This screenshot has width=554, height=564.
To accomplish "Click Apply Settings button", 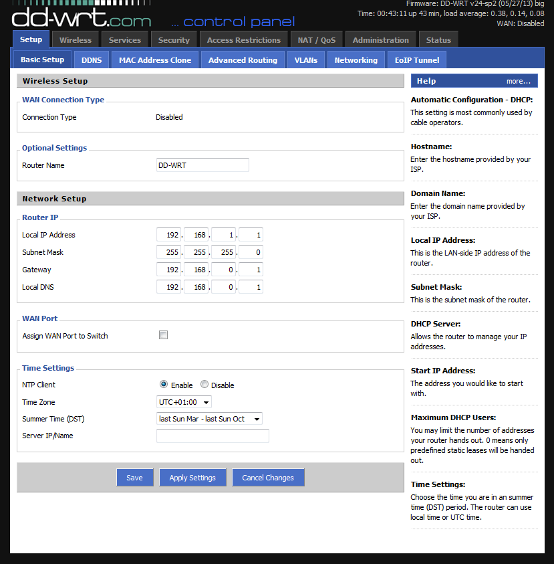I will [x=192, y=478].
